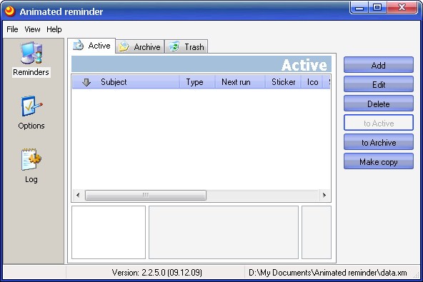Open the File menu
The image size is (423, 282).
[12, 29]
